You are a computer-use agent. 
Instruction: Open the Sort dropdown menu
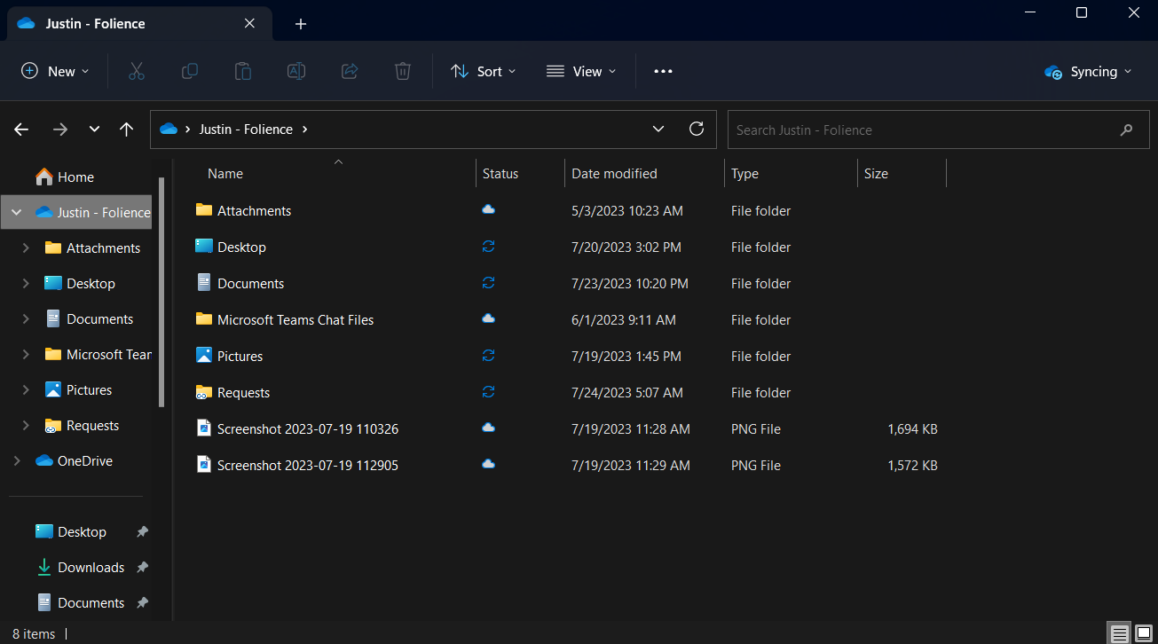[484, 71]
